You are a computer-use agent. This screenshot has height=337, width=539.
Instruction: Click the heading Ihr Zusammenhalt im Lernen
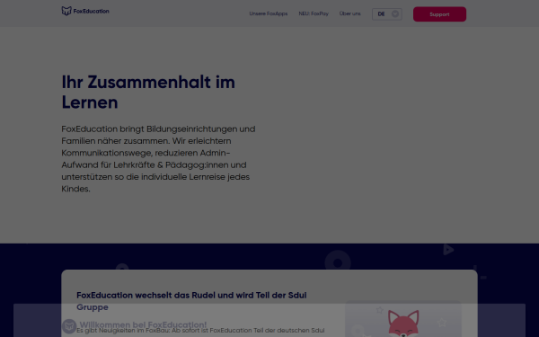coord(148,93)
